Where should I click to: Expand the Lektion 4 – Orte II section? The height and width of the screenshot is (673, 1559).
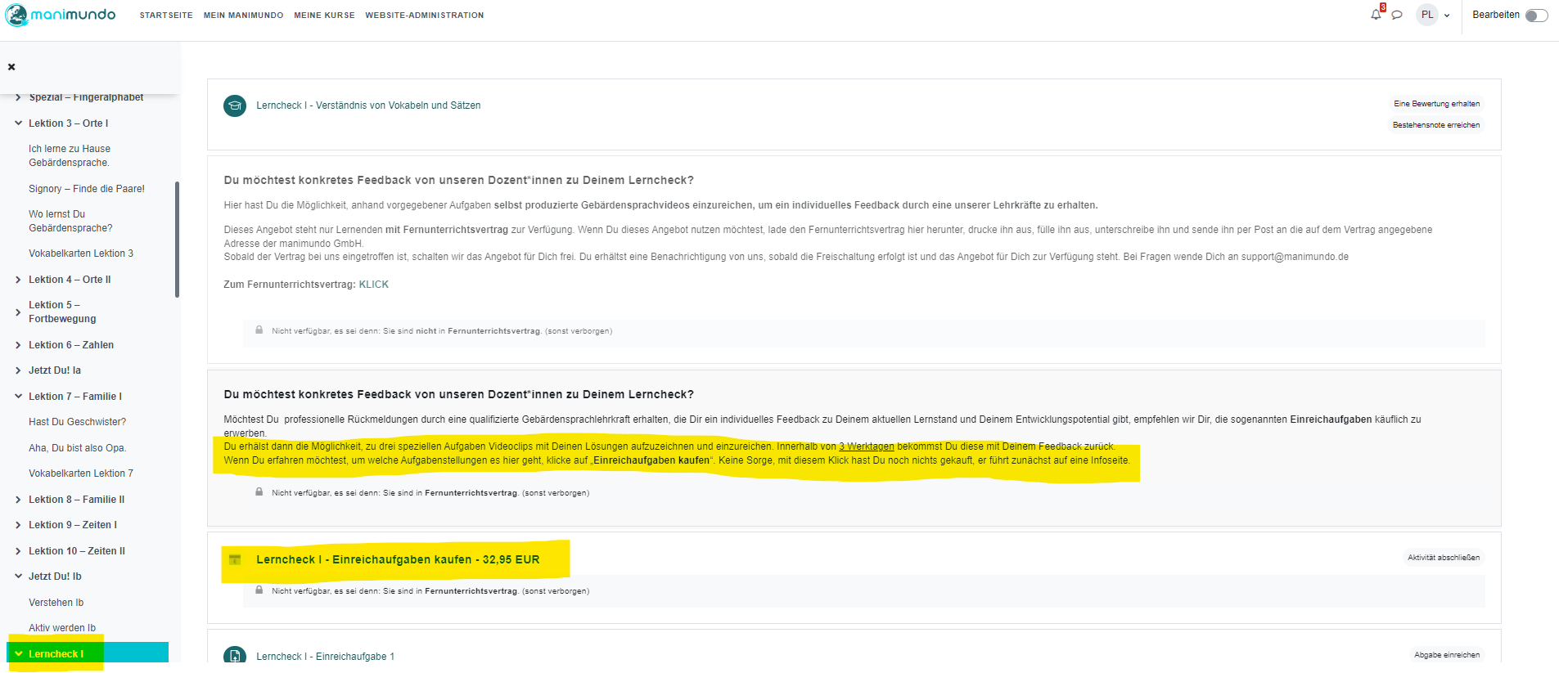(18, 280)
